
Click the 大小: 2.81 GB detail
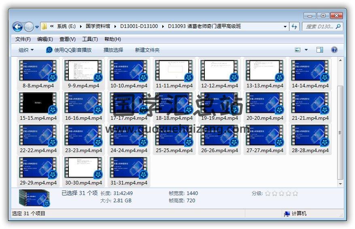pyautogui.click(x=116, y=201)
